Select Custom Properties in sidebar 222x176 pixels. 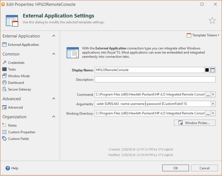tap(22, 132)
